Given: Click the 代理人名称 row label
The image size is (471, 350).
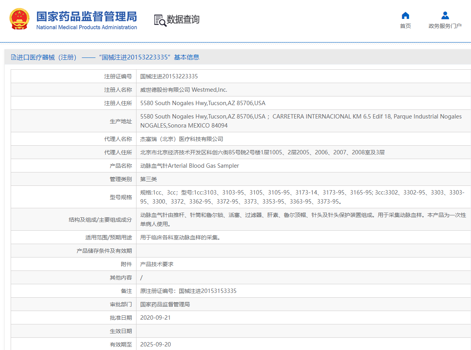Looking at the screenshot, I should (x=118, y=139).
